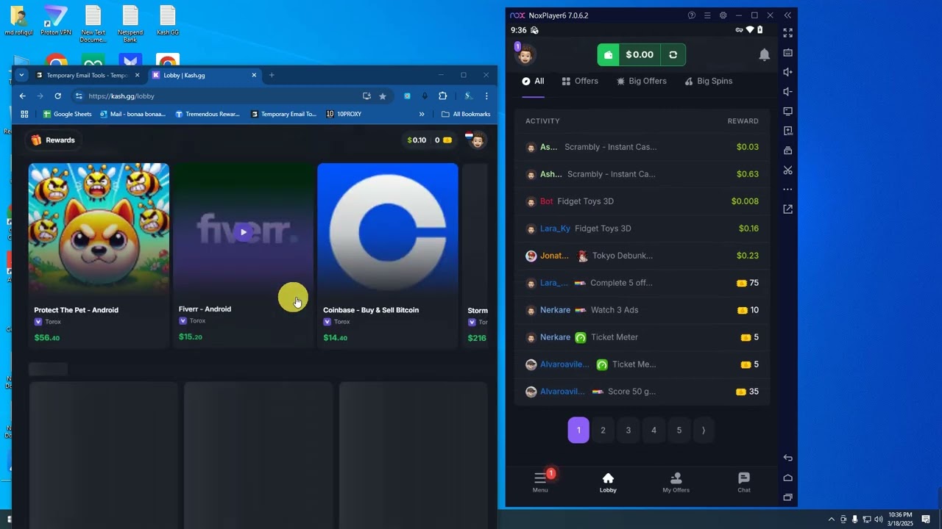Open profile avatar in Kash mobile app
The image size is (942, 529).
click(525, 54)
